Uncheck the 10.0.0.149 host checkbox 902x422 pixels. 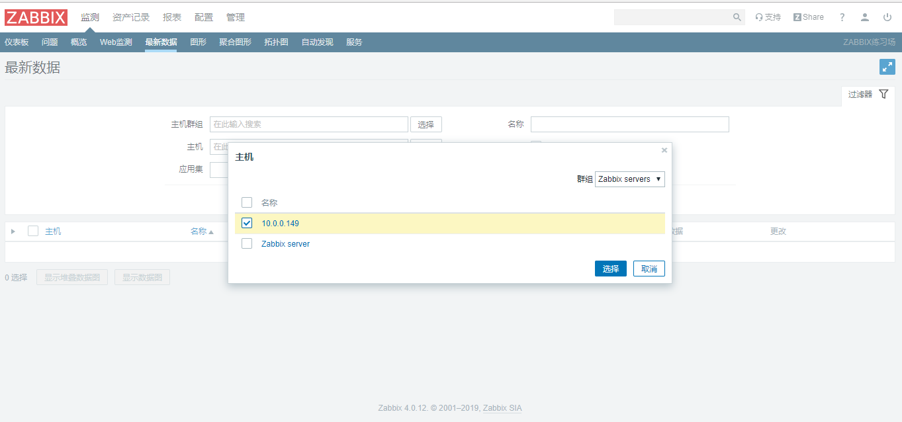tap(247, 223)
